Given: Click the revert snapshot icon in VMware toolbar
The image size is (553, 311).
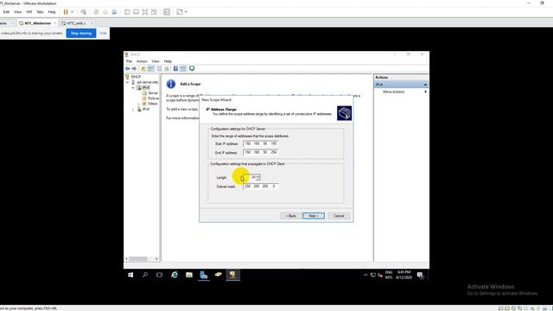Looking at the screenshot, I should tap(105, 12).
